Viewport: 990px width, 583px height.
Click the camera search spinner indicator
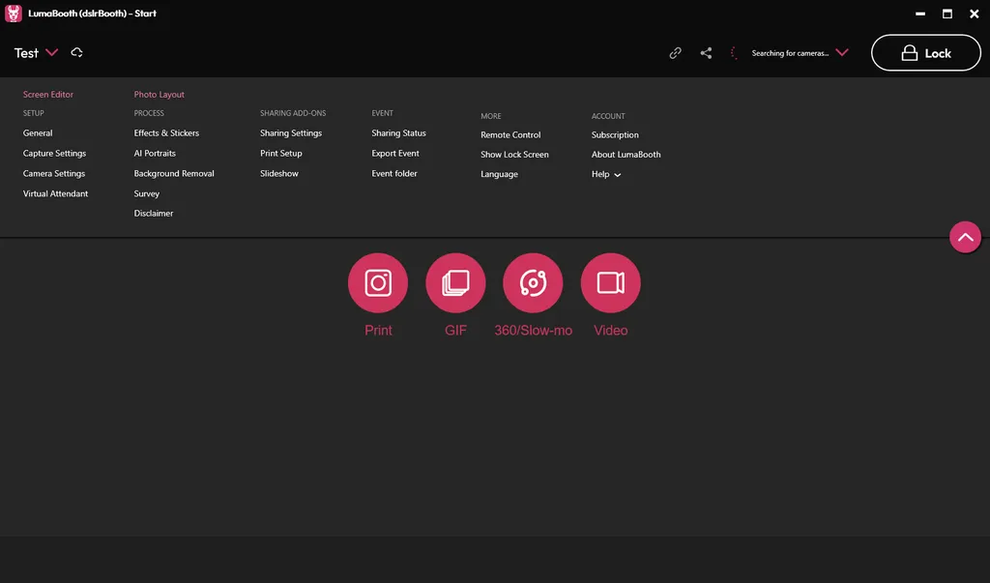point(734,53)
